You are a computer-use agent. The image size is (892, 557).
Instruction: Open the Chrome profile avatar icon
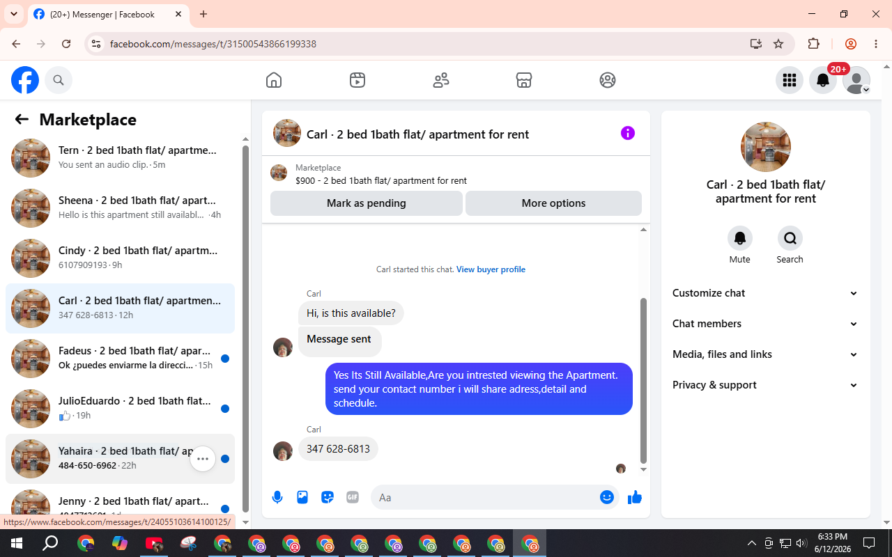(x=851, y=44)
